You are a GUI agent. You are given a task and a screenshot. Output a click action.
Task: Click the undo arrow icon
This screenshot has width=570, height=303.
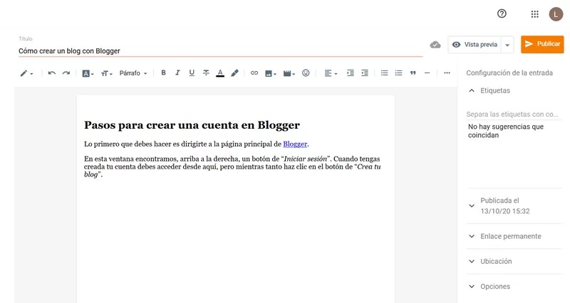pos(52,73)
